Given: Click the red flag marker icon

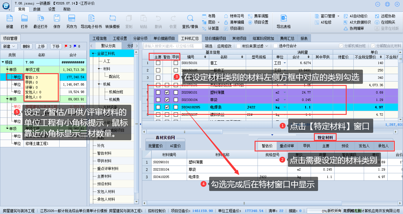Looking at the screenshot, I should click(66, 46).
